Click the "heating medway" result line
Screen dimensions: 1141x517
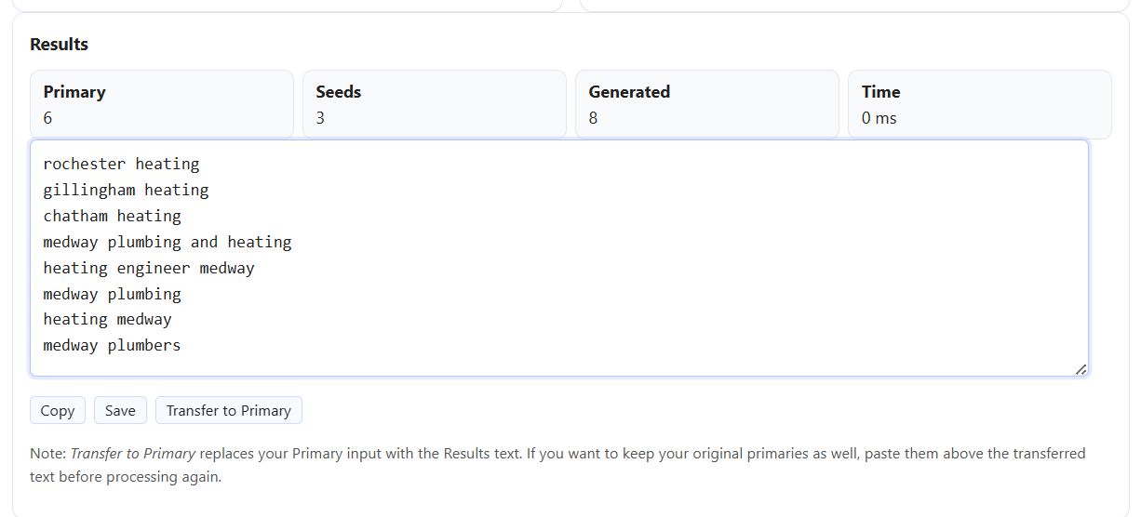pos(107,320)
